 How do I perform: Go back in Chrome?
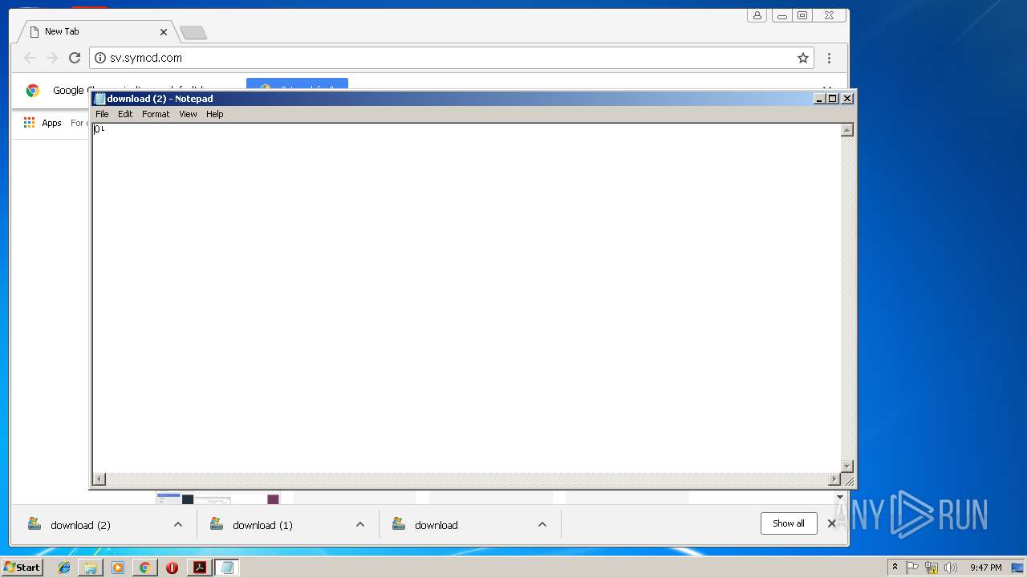coord(30,58)
